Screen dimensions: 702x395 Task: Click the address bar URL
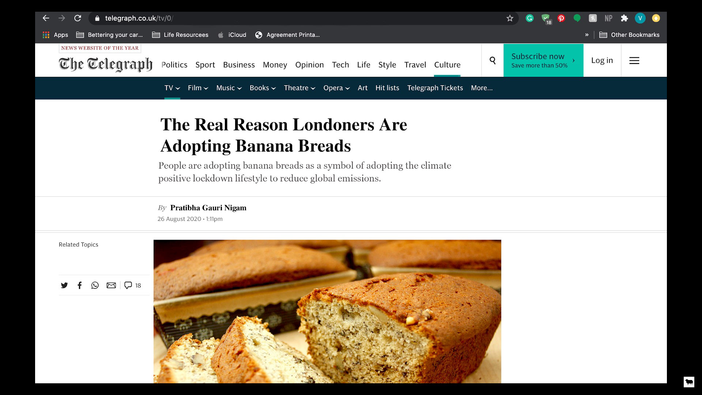click(x=139, y=18)
